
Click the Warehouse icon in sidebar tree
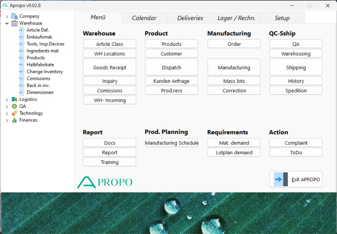[x=14, y=23]
